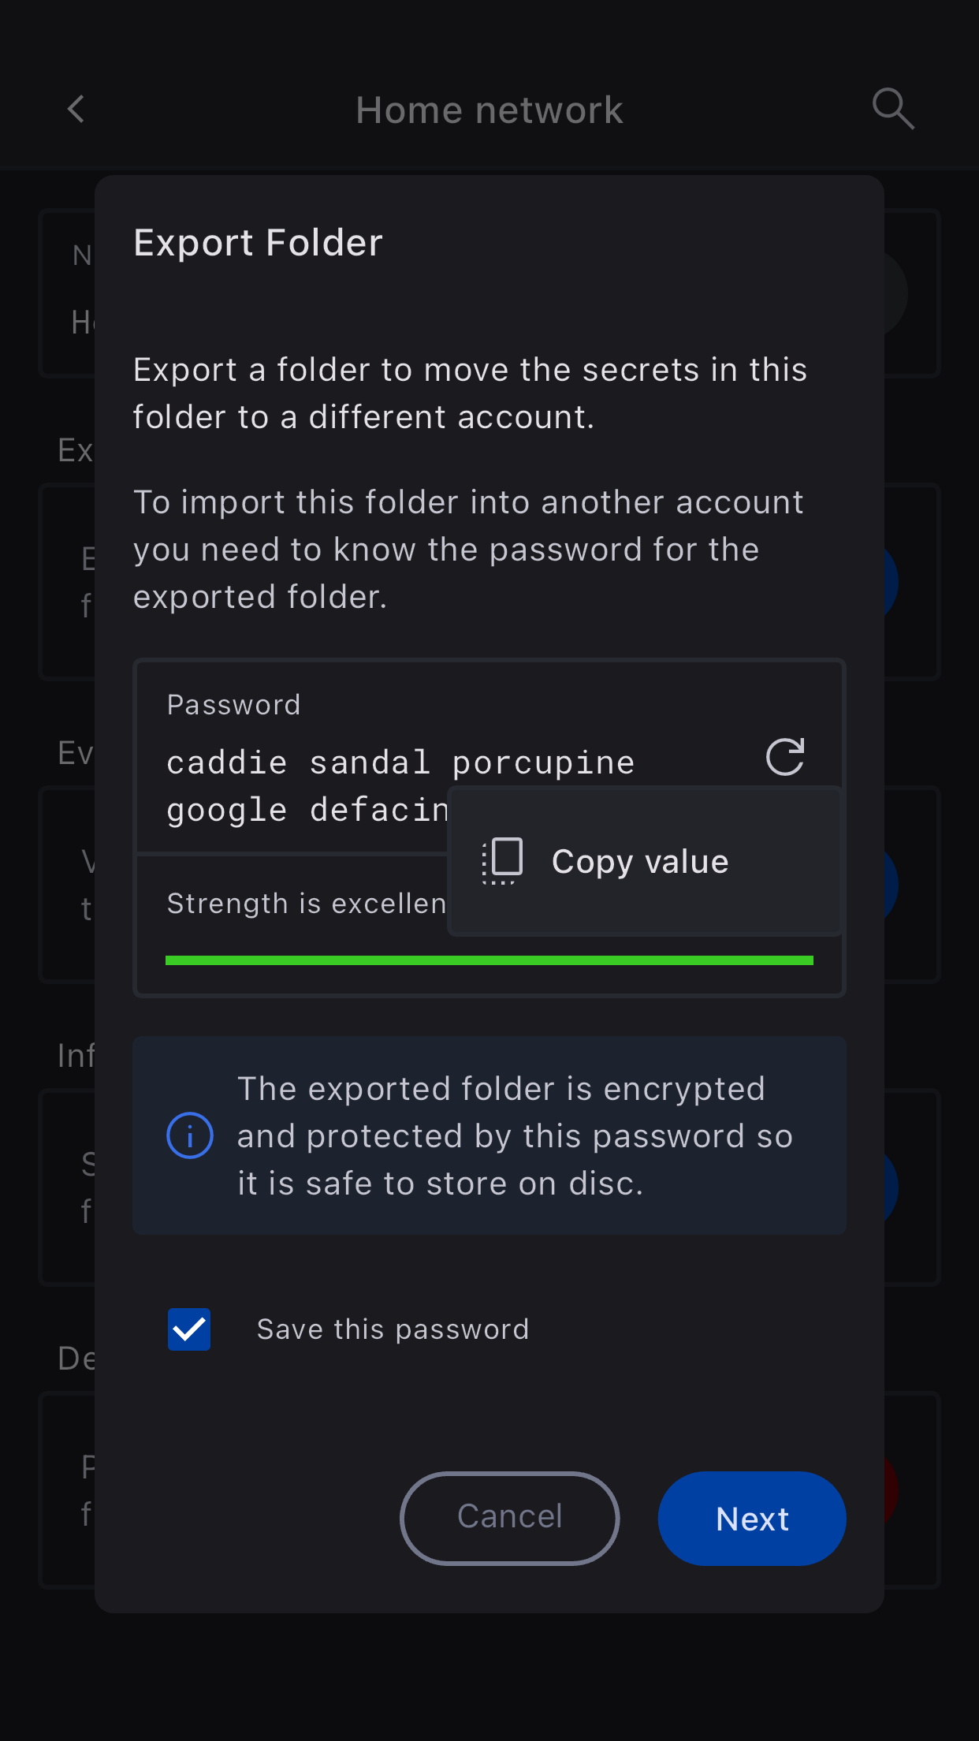979x1741 pixels.
Task: Open search with the magnifier icon
Action: point(892,109)
